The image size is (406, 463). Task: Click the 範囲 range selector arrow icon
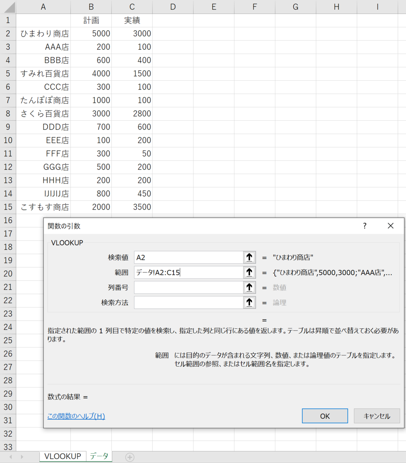[250, 272]
